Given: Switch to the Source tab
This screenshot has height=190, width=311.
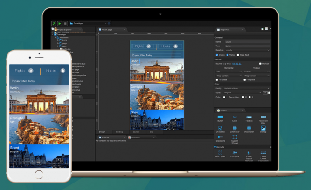Looking at the screenshot, I should click(x=135, y=132).
